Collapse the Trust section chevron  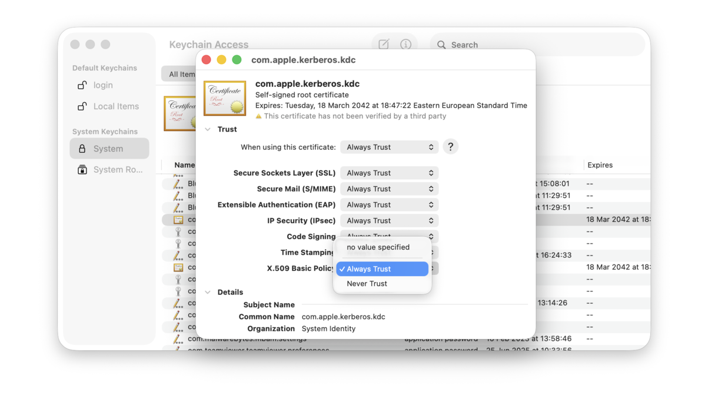point(208,129)
